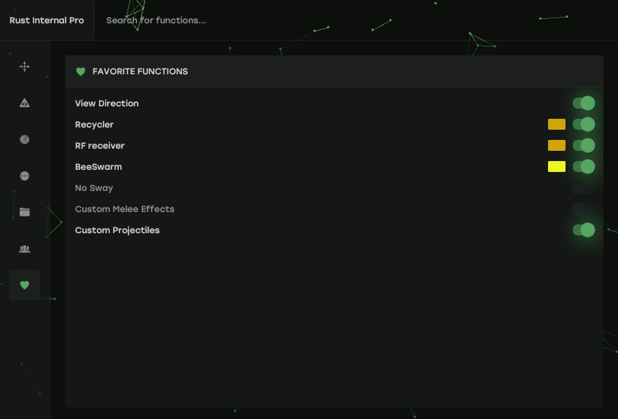Pick the yellow BeeSwarm color swatch
618x419 pixels.
(x=557, y=166)
